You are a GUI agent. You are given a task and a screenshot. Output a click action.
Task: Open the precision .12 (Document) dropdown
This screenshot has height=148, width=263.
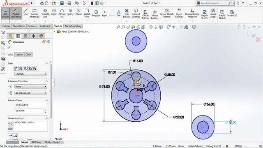pyautogui.click(x=31, y=93)
